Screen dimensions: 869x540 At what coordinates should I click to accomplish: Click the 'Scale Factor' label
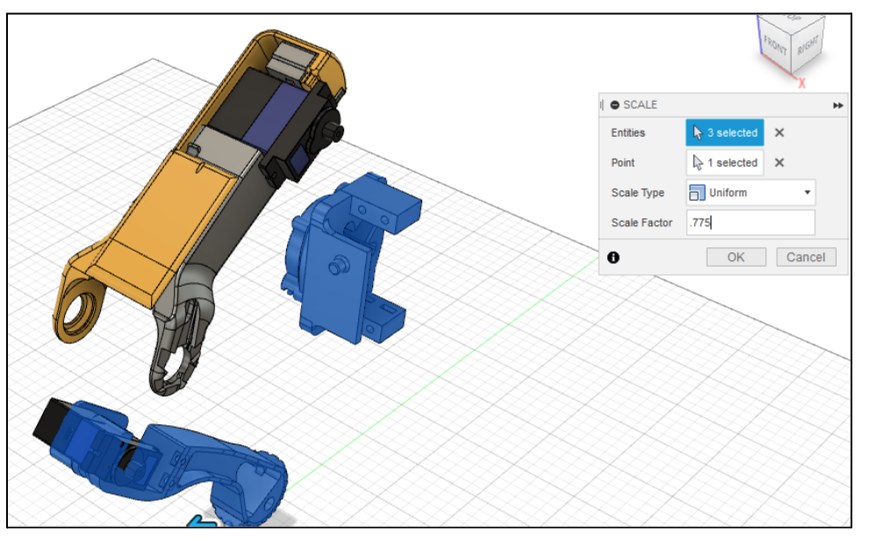coord(642,223)
